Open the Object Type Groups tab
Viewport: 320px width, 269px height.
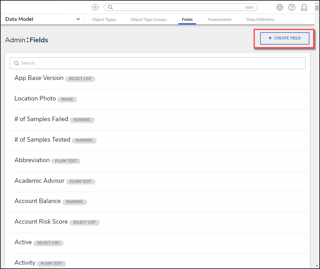click(x=149, y=19)
